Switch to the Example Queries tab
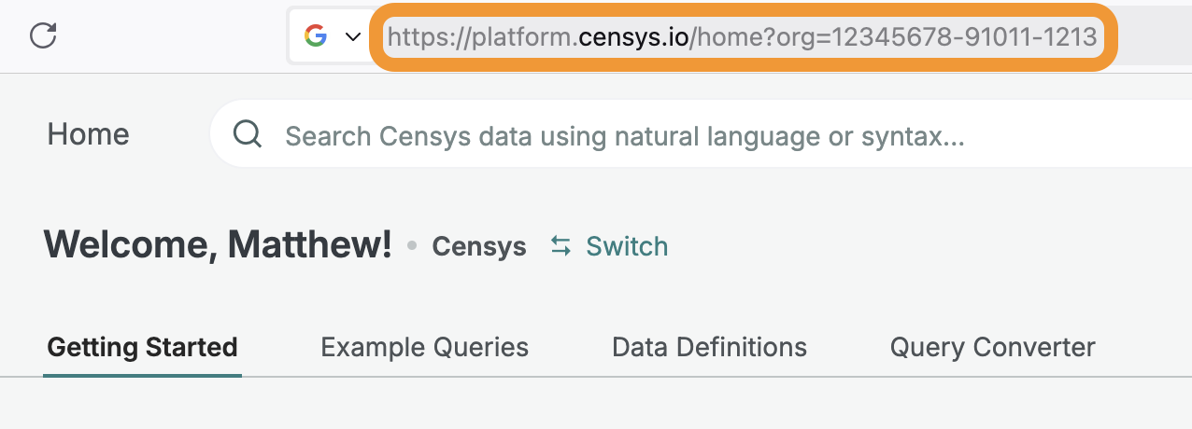This screenshot has height=429, width=1192. [x=424, y=348]
